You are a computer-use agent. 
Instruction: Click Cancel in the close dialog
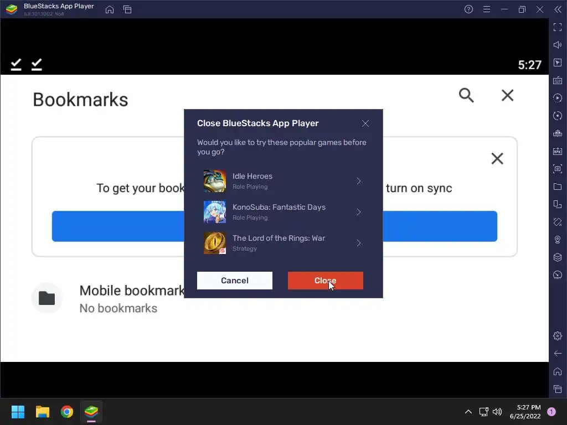(235, 281)
